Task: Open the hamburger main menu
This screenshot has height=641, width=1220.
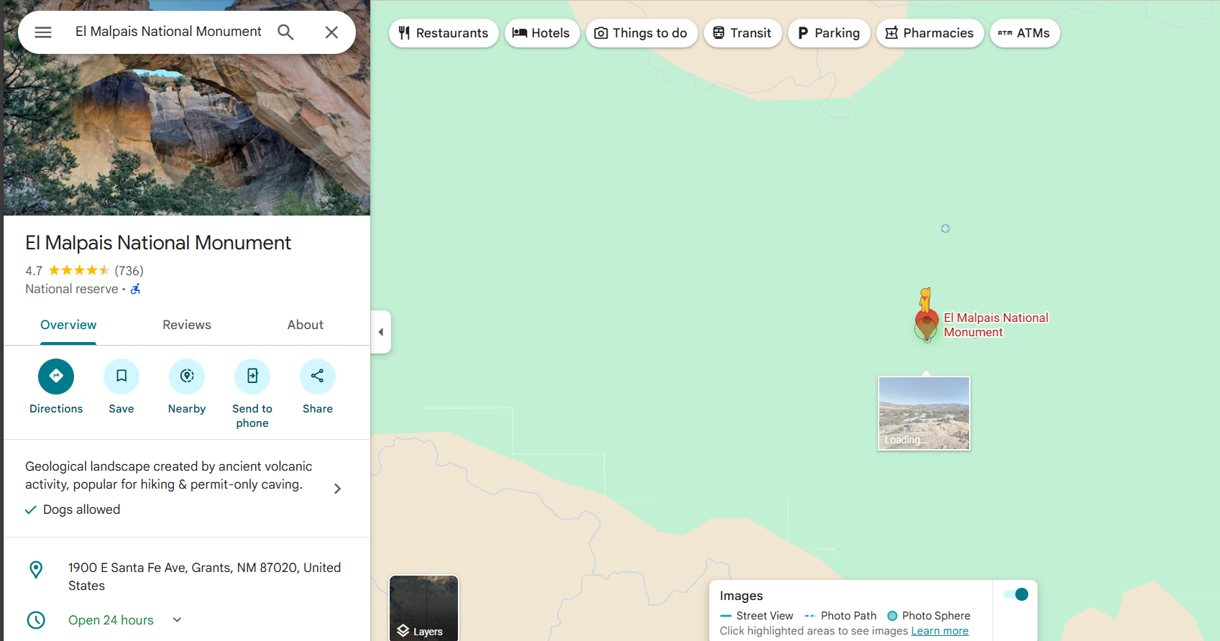Action: pos(43,32)
